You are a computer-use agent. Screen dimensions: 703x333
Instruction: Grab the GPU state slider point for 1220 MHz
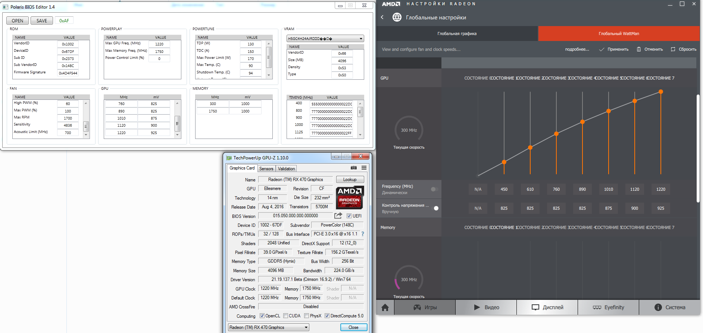tap(661, 92)
